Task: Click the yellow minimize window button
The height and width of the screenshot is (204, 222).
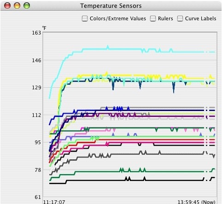Action: [x=17, y=6]
